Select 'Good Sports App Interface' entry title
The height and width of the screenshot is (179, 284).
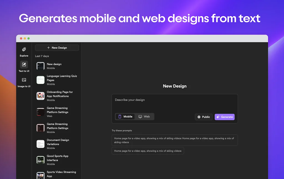point(58,158)
